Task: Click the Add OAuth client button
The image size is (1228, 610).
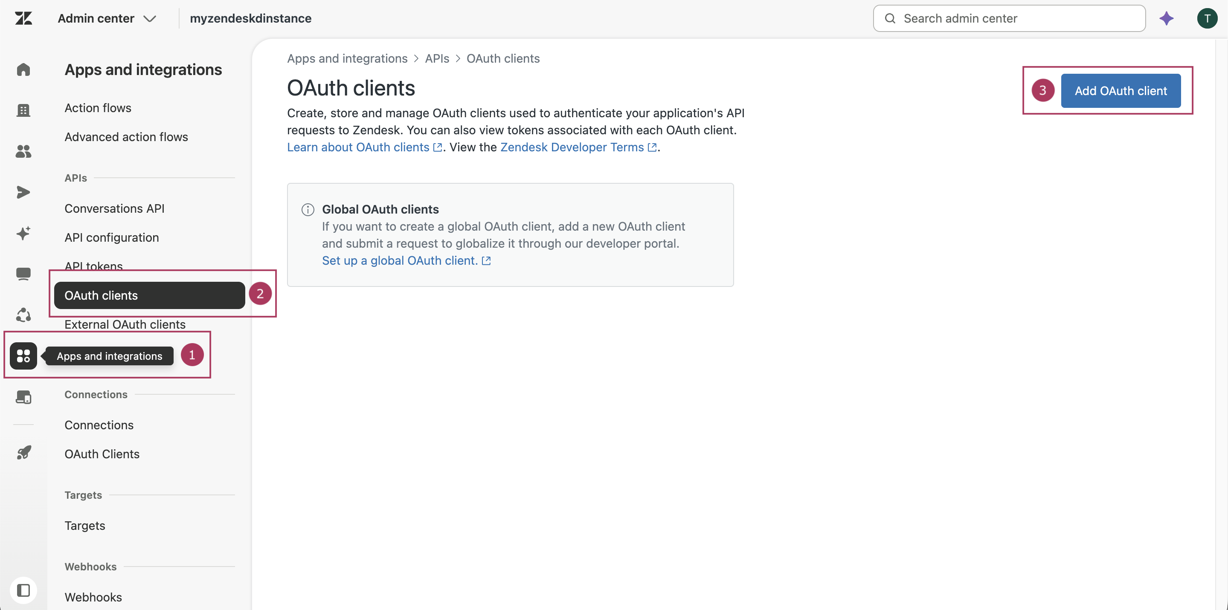Action: (1120, 90)
